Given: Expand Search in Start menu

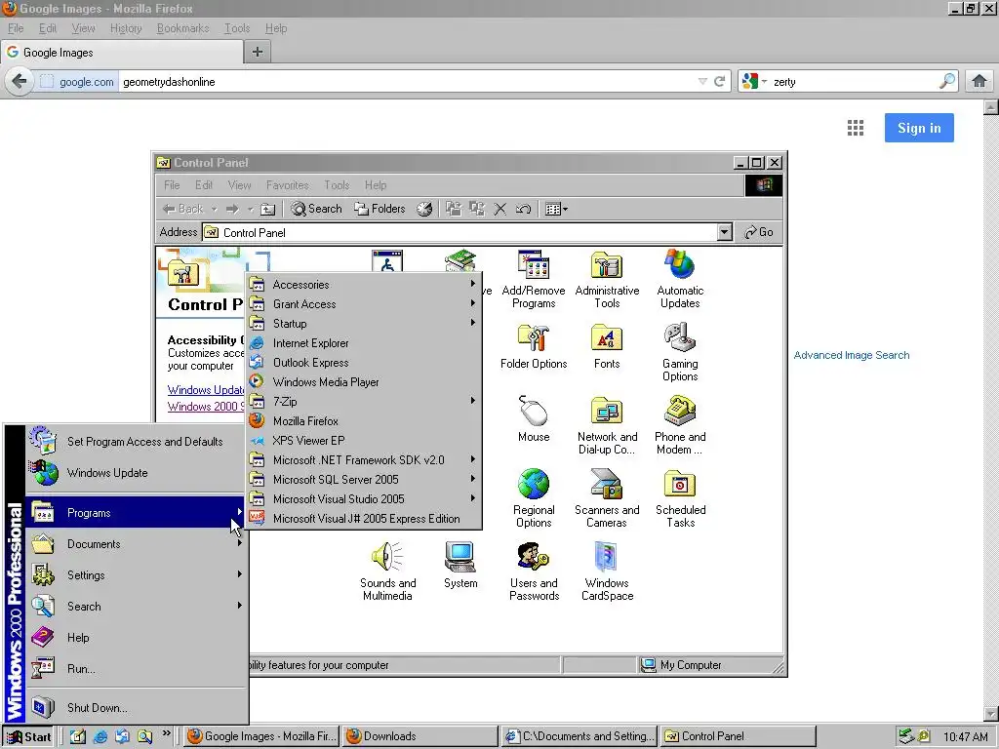Looking at the screenshot, I should point(136,607).
